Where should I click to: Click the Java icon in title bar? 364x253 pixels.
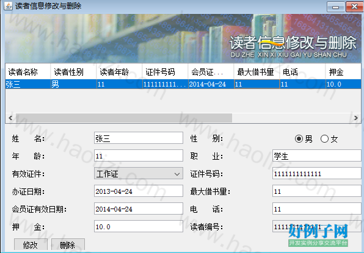(x=8, y=6)
